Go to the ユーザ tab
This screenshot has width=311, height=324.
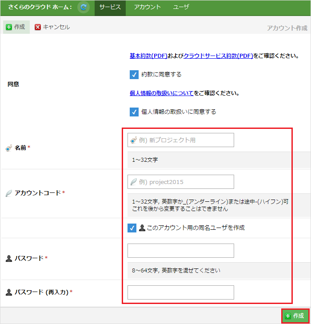click(181, 7)
